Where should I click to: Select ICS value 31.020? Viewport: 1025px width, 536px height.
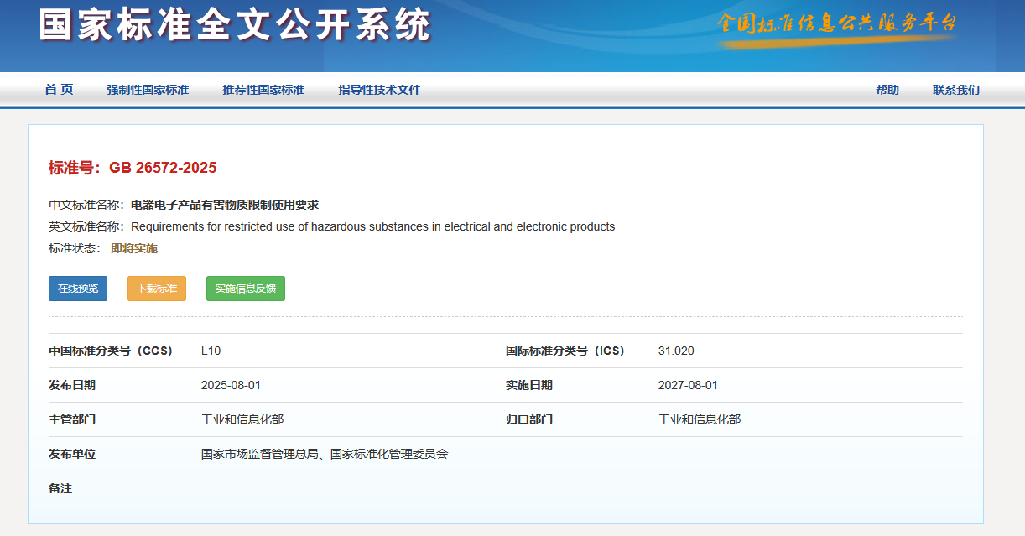676,351
